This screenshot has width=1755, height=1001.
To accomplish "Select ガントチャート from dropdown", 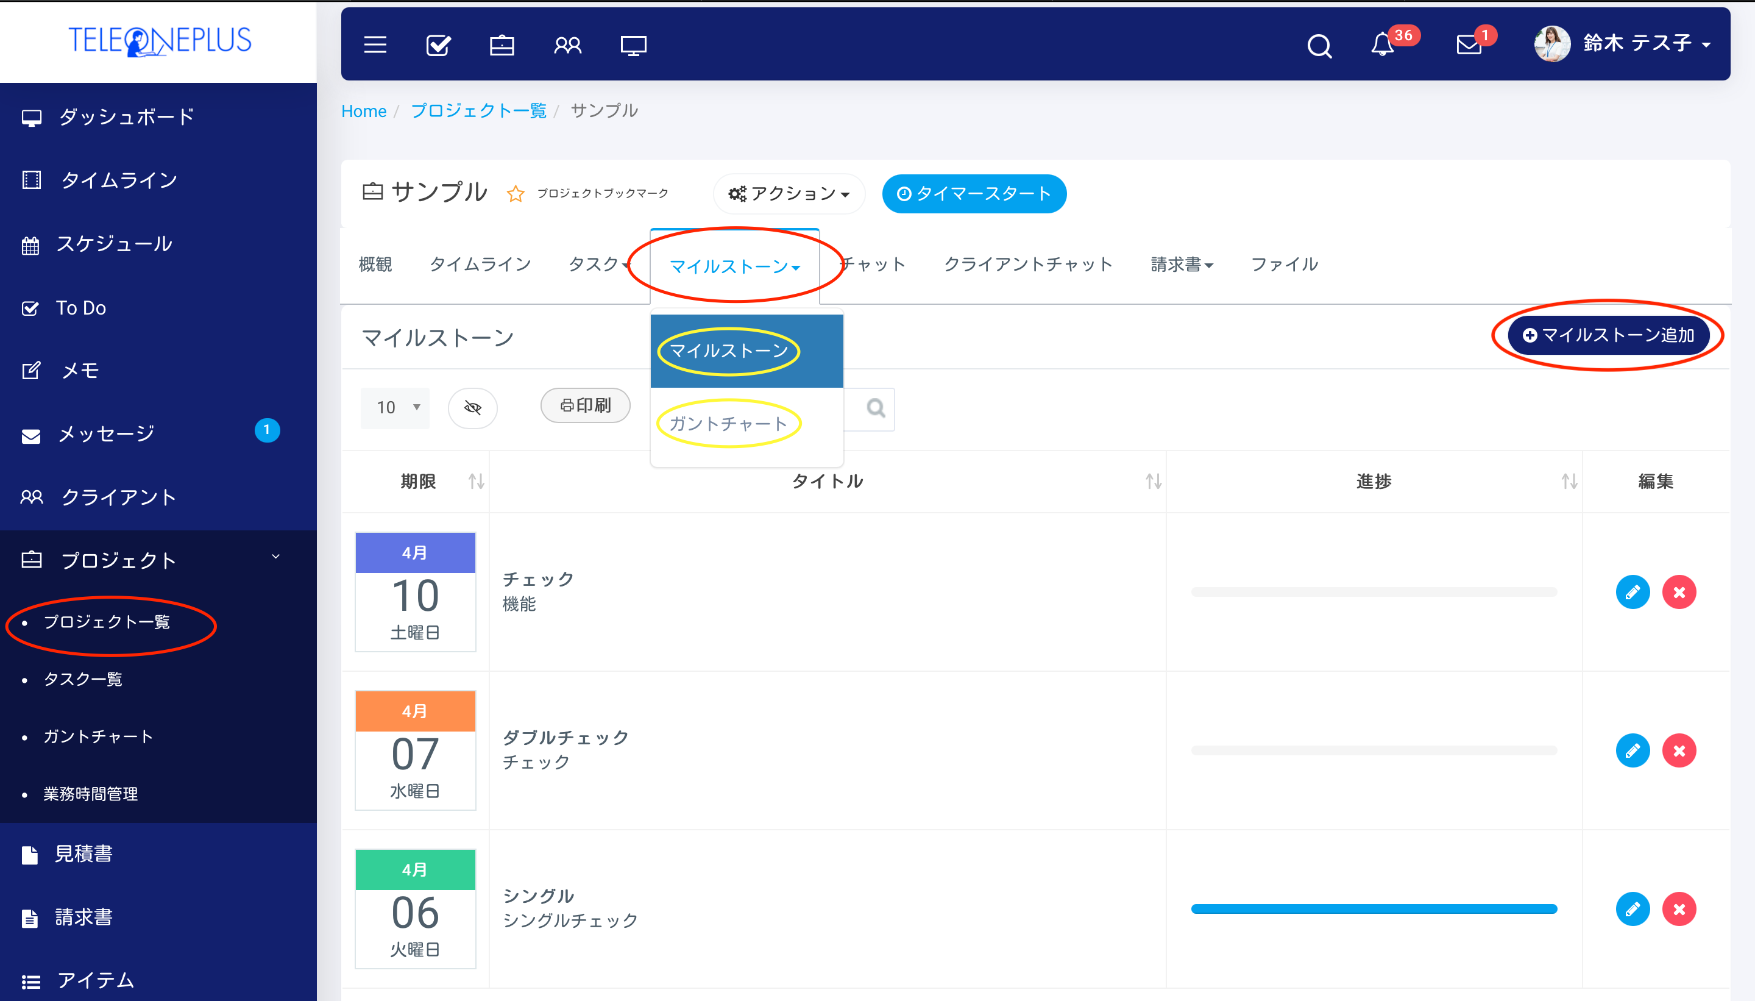I will [729, 423].
